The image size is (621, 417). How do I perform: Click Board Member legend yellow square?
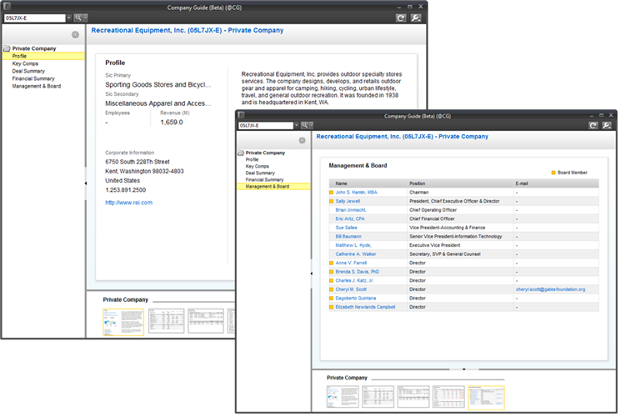[x=553, y=173]
